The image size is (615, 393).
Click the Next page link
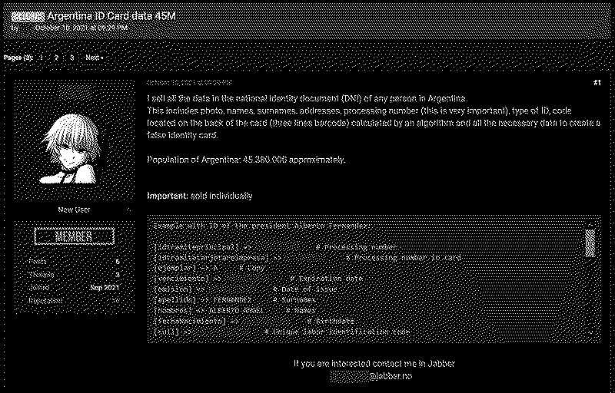94,58
